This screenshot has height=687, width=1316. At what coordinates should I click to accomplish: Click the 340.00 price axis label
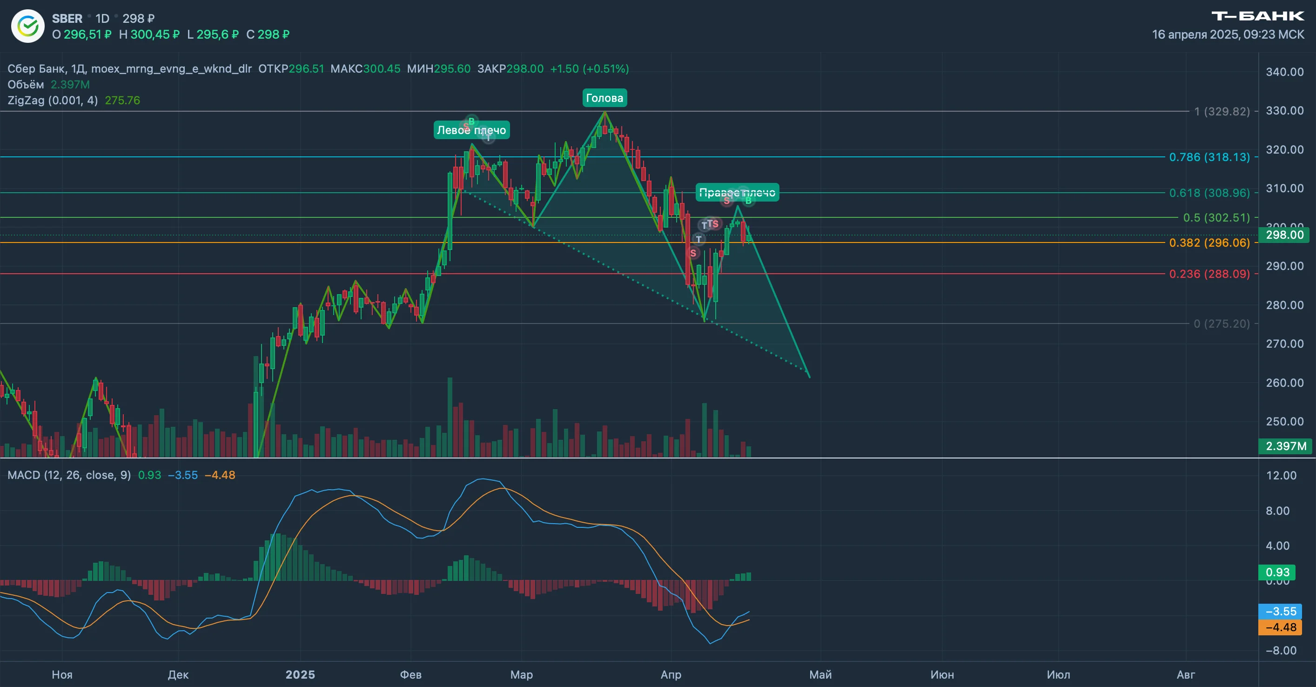tap(1284, 72)
